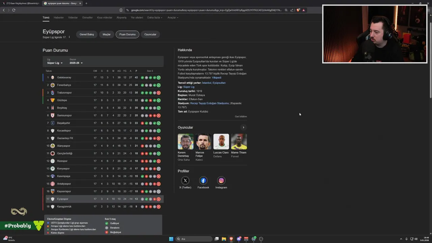Click the Gençlerbirliği team logo
The image size is (432, 243).
(52, 154)
